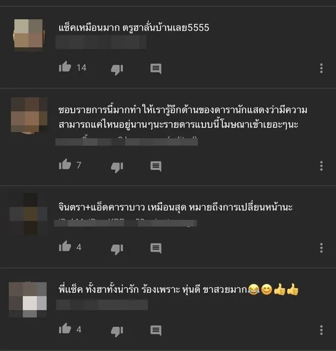
Task: Dislike the last comment with emojis
Action: (x=117, y=331)
